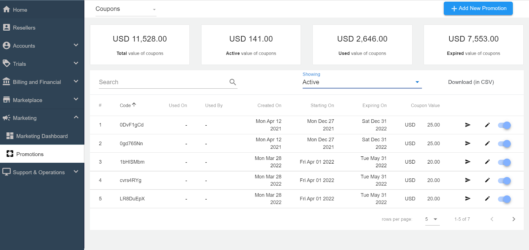The height and width of the screenshot is (250, 529).
Task: Click the Code column sort arrow
Action: [134, 105]
